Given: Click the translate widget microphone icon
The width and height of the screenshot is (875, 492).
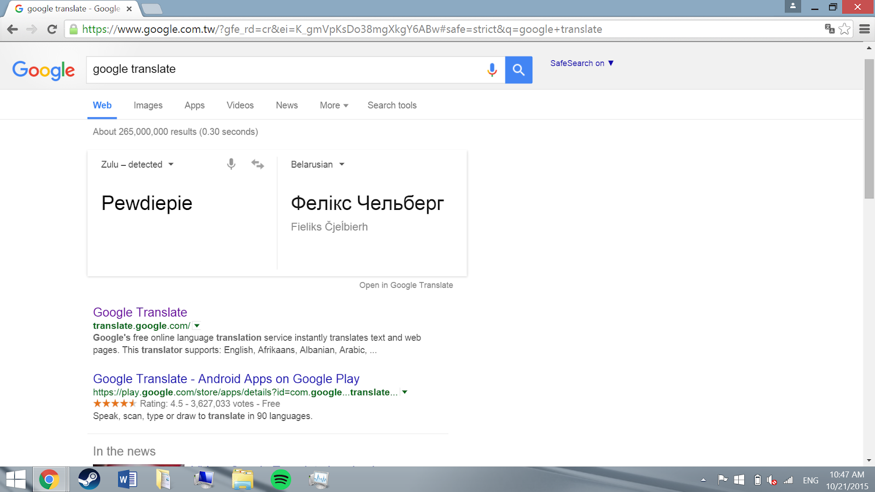Looking at the screenshot, I should [x=231, y=164].
